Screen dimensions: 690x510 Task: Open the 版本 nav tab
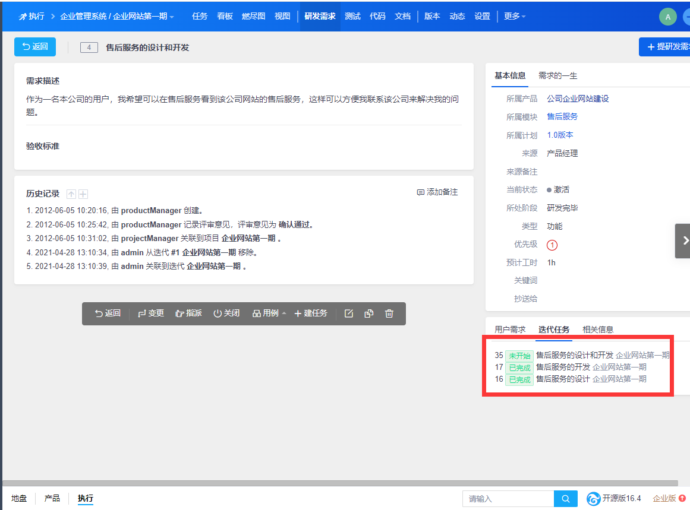pos(432,16)
